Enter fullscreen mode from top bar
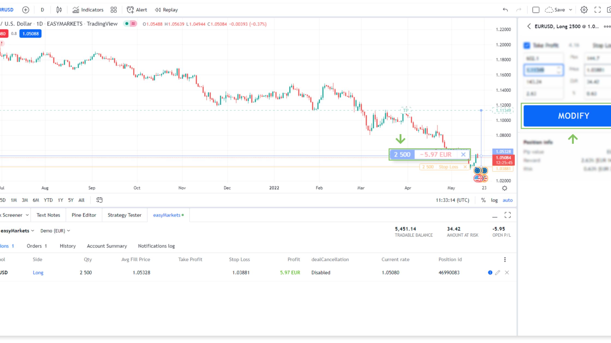The height and width of the screenshot is (343, 611). click(598, 10)
